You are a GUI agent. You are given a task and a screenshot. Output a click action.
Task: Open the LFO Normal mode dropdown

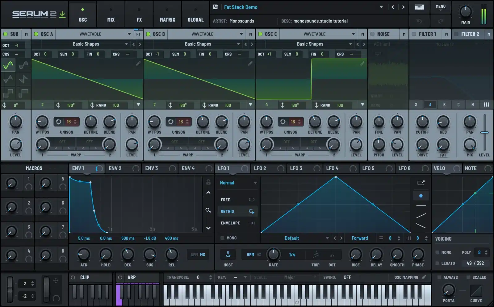click(x=238, y=183)
